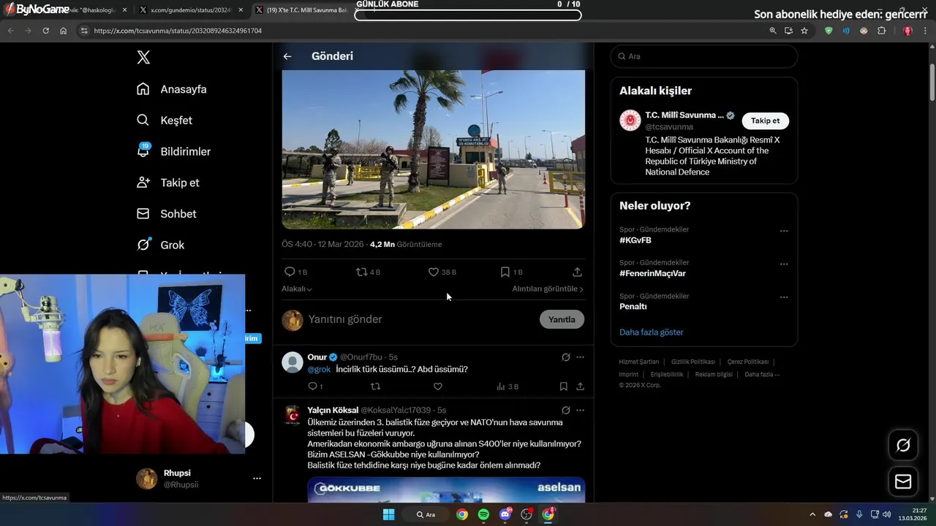
Task: Like Onur's comment
Action: 438,386
